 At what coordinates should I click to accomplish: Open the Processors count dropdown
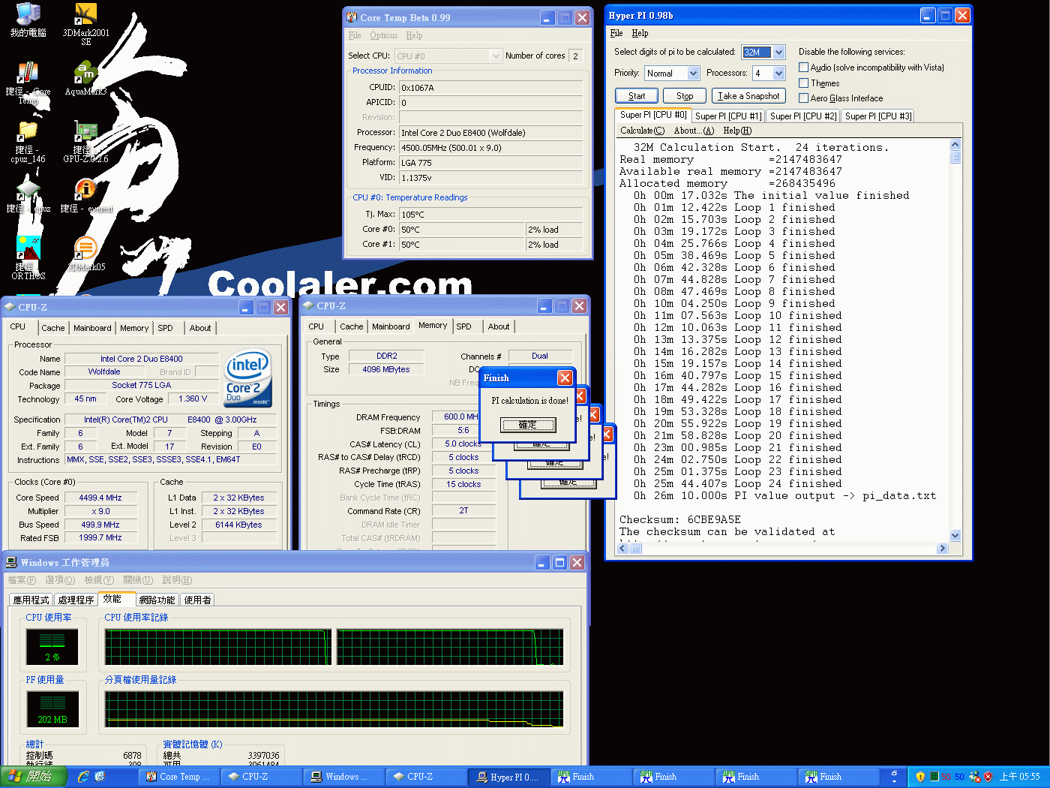(779, 74)
